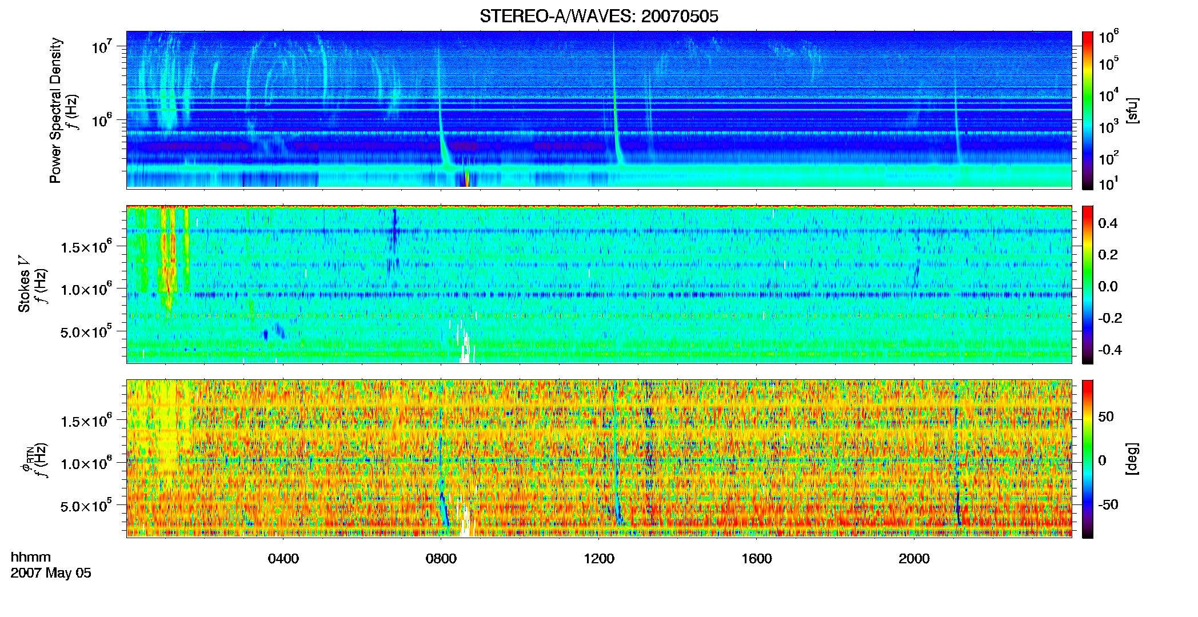The image size is (1198, 617).
Task: Click the 'Stokes V' axis label
Action: tap(25, 284)
